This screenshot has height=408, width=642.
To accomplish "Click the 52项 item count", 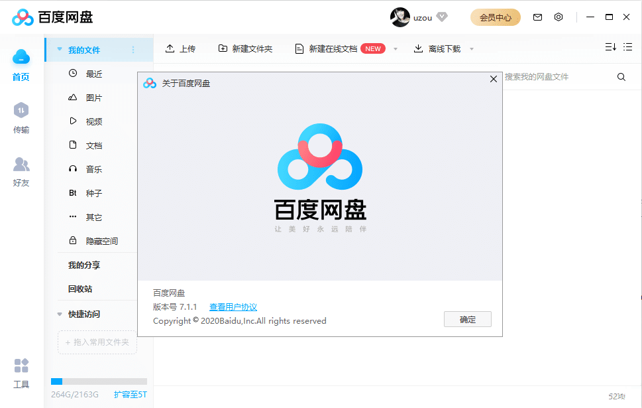I will (x=617, y=396).
